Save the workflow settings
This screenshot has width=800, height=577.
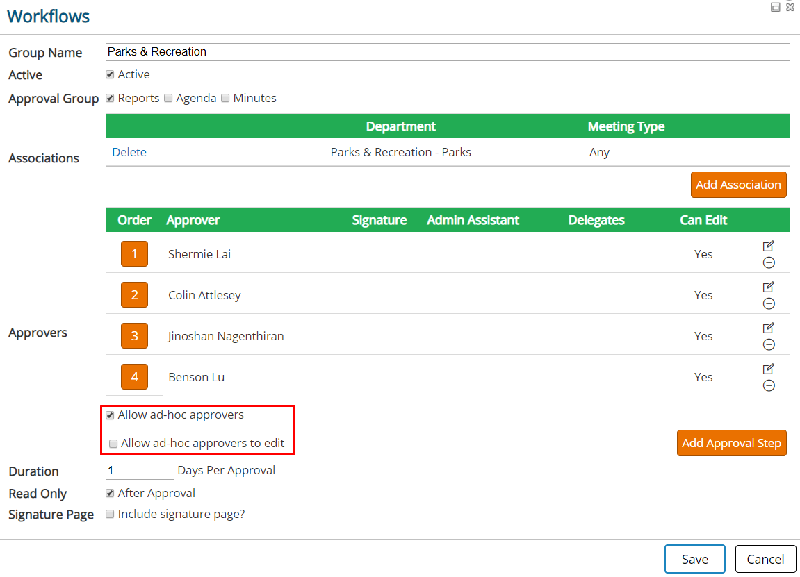[x=694, y=559]
